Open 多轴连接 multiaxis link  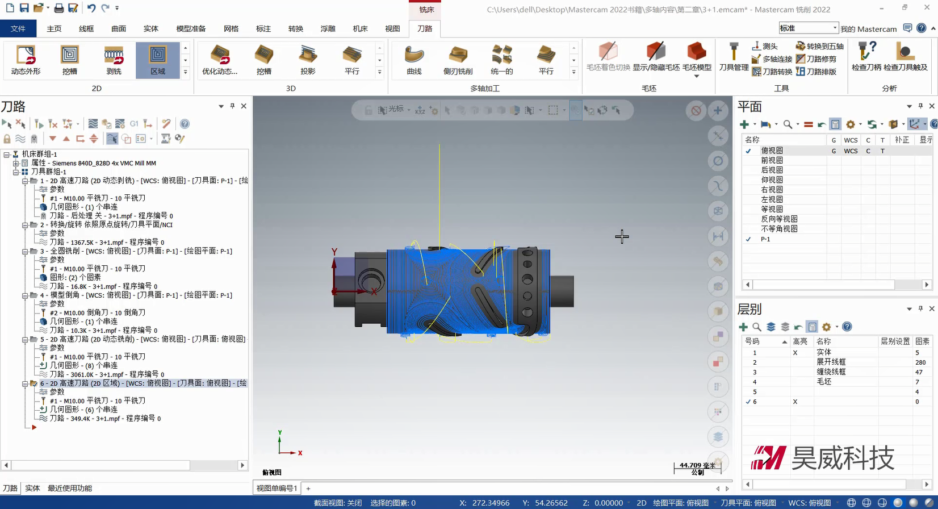pos(772,59)
